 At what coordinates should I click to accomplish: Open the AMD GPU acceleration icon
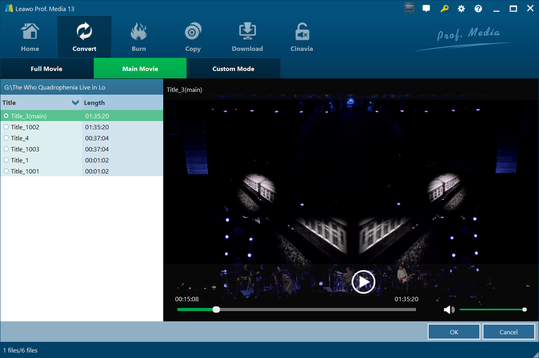point(409,8)
